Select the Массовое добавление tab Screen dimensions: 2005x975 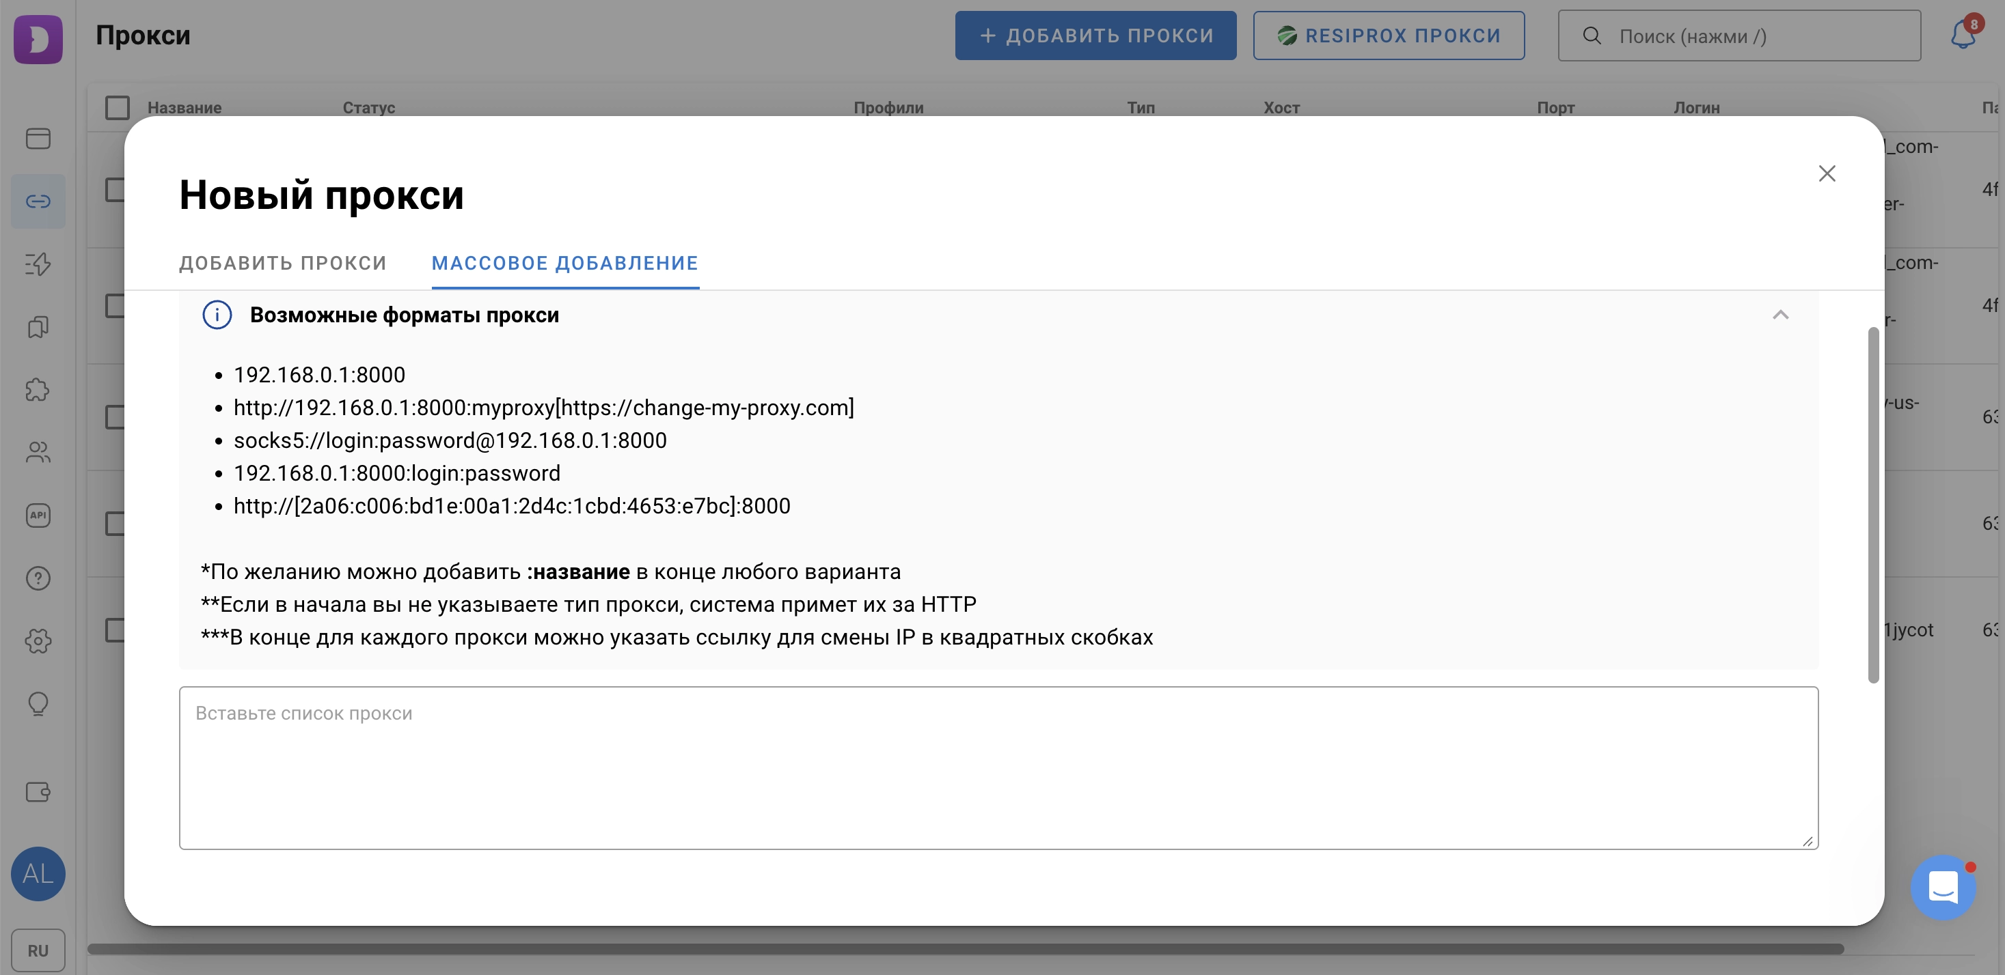(565, 263)
